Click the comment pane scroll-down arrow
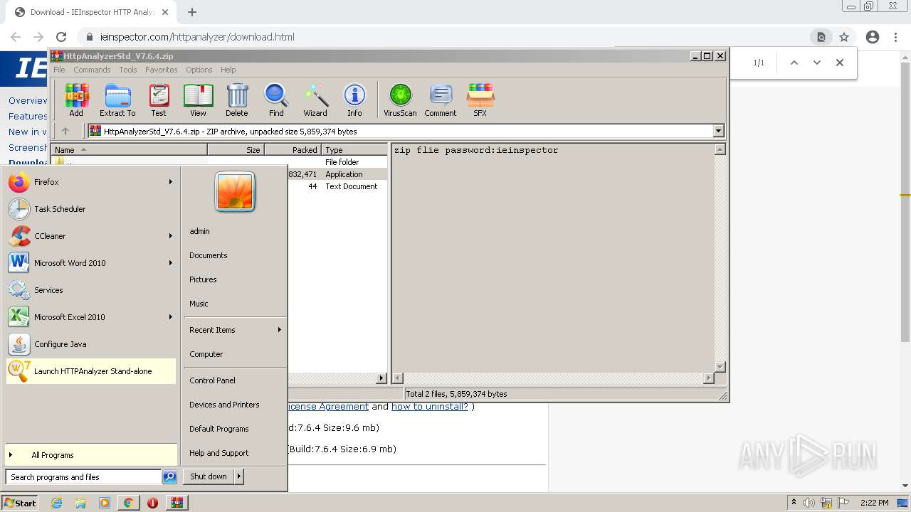911x512 pixels. pyautogui.click(x=720, y=367)
